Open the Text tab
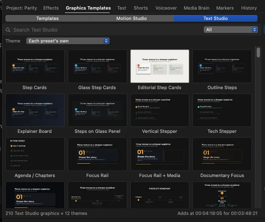Screen dimensions: 265x222 coord(122,8)
